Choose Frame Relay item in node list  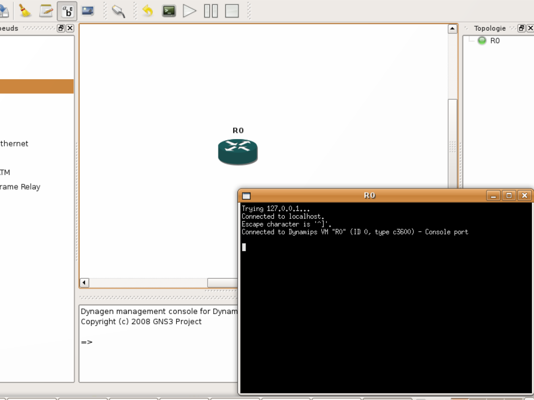click(20, 187)
